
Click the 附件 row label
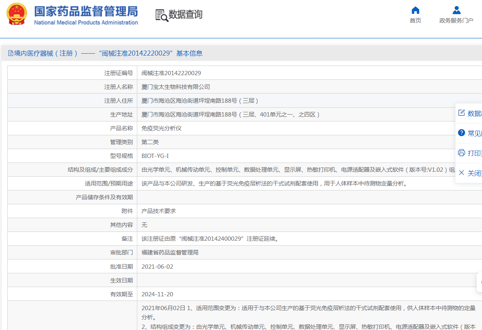127,211
